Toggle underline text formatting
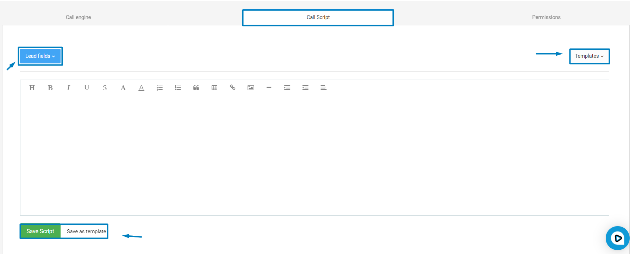Image resolution: width=630 pixels, height=254 pixels. click(x=87, y=88)
